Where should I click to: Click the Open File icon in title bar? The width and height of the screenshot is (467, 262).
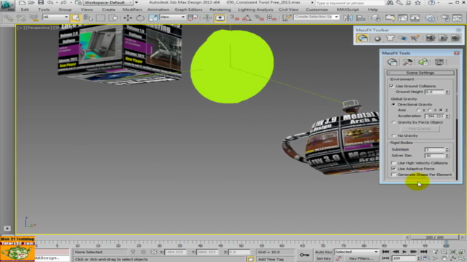pos(31,3)
